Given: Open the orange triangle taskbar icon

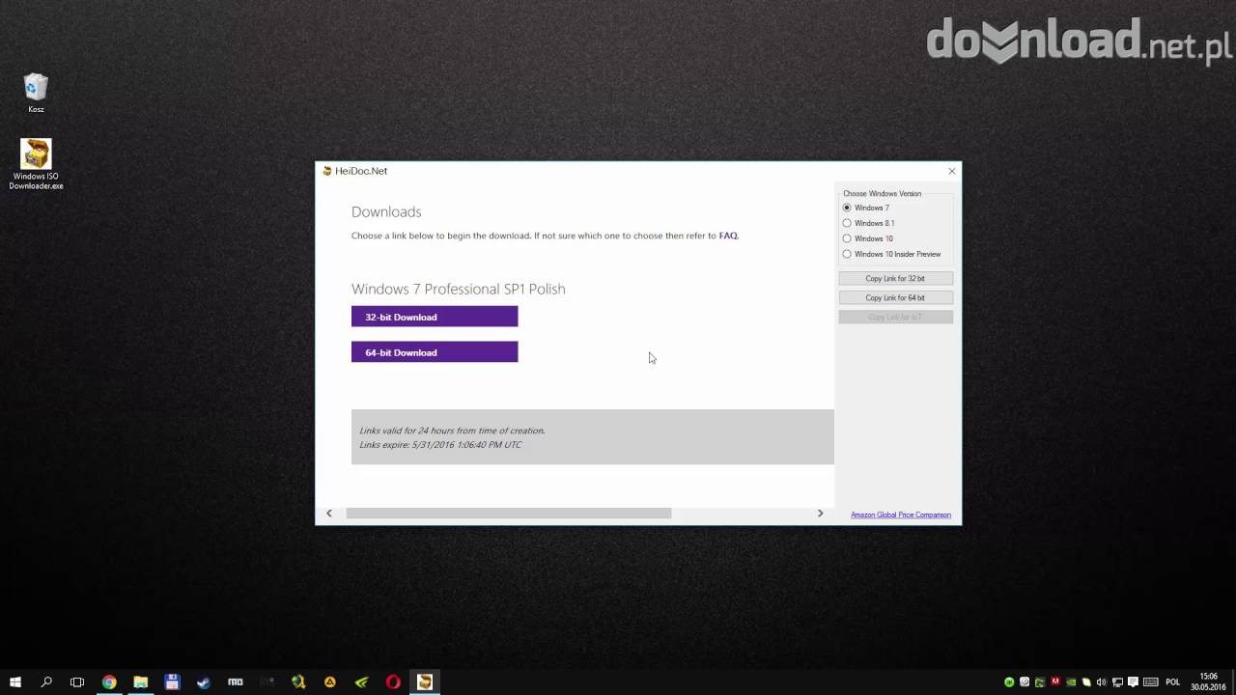Looking at the screenshot, I should point(330,682).
